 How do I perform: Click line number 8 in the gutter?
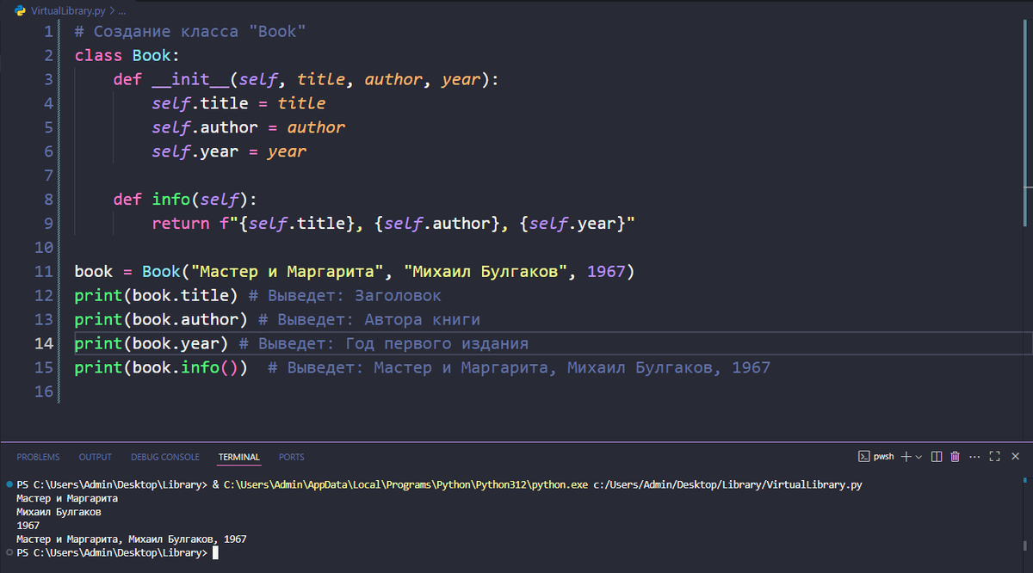click(x=48, y=200)
